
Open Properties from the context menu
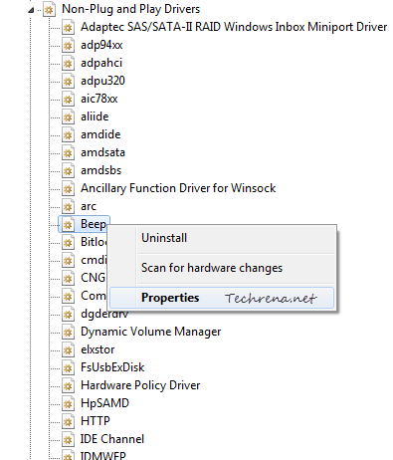222,298
